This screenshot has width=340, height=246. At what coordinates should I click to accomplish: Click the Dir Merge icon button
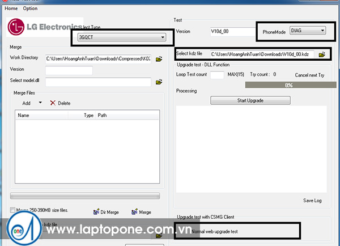106,212
